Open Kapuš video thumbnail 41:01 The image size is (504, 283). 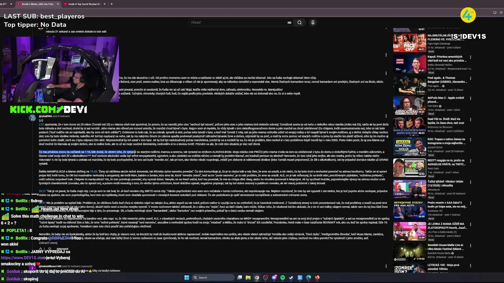[409, 63]
